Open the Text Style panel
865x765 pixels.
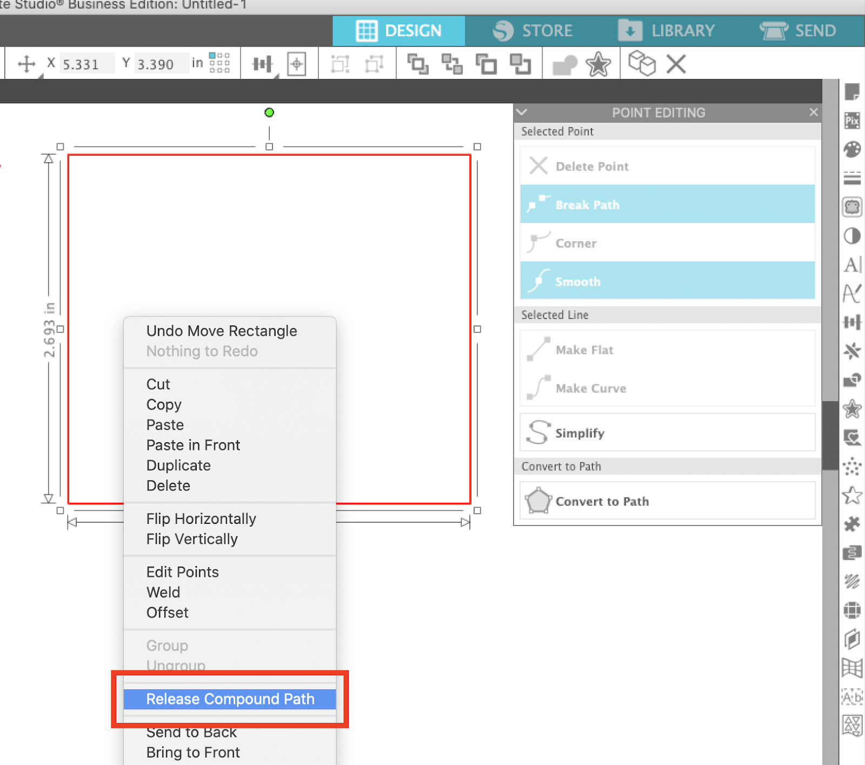(x=852, y=265)
